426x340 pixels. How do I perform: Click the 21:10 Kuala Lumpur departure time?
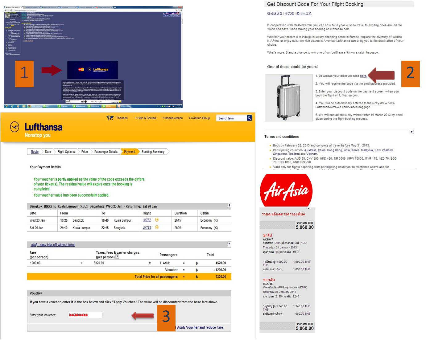64,228
